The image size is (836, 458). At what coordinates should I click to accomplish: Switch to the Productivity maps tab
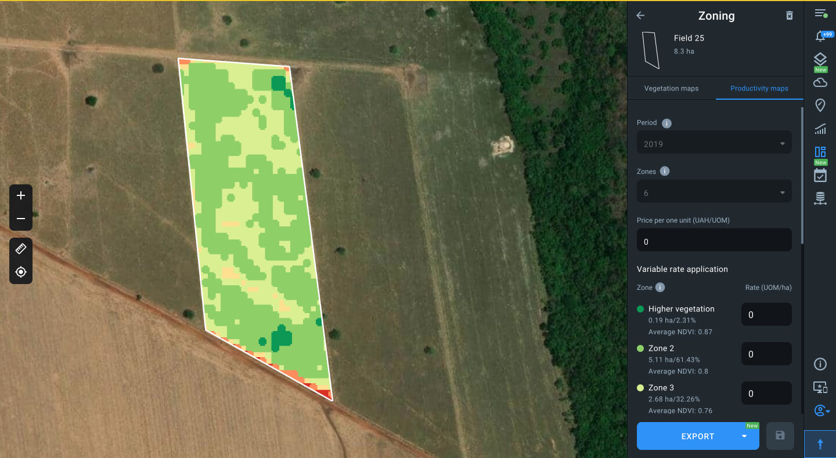pyautogui.click(x=759, y=88)
